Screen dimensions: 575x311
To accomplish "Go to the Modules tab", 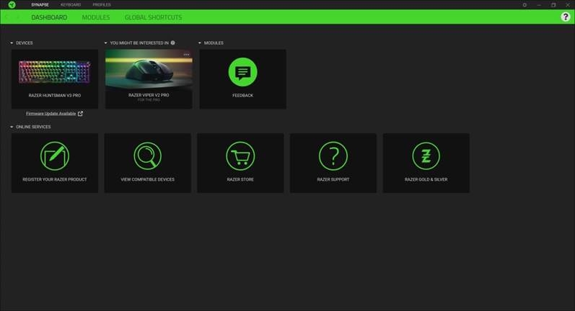I will tap(96, 17).
